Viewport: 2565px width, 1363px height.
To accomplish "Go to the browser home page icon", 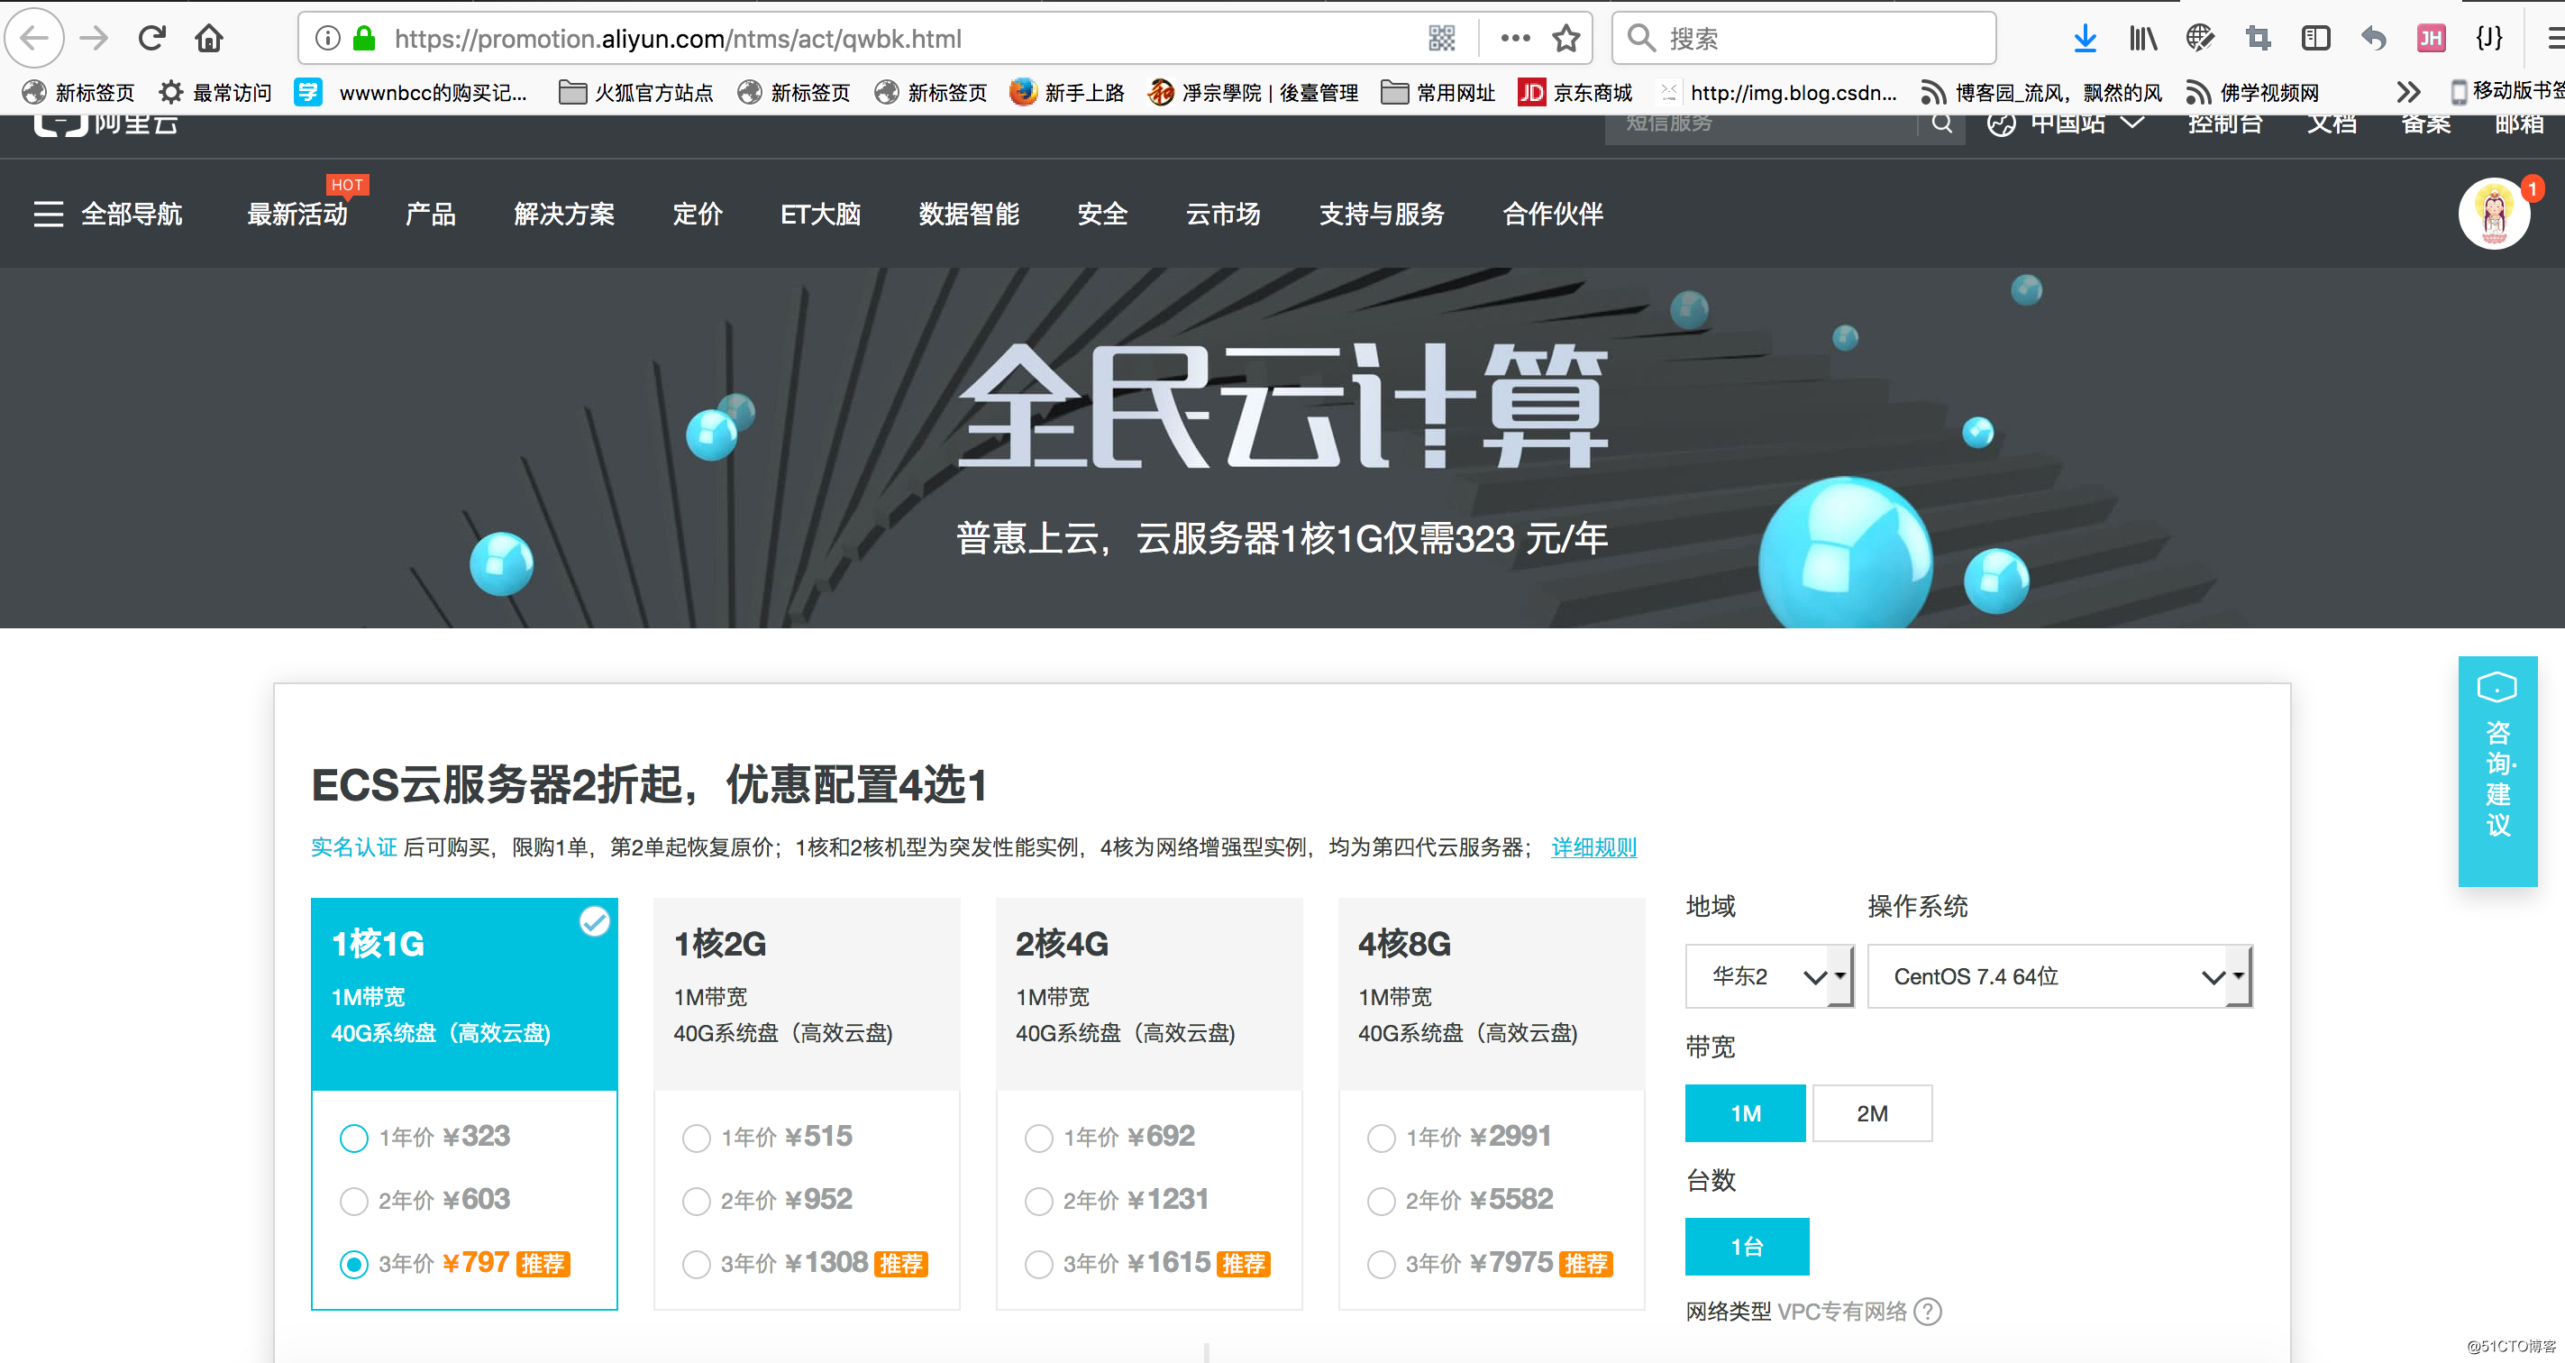I will (x=209, y=39).
